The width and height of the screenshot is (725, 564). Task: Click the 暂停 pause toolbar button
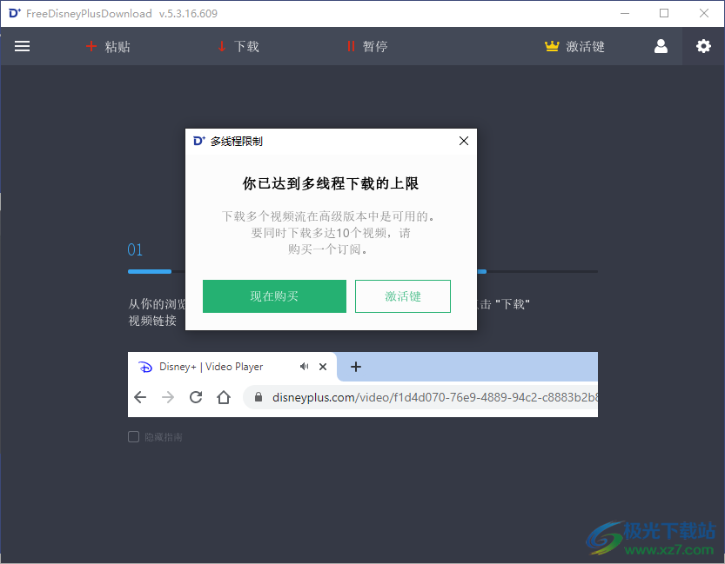point(367,46)
